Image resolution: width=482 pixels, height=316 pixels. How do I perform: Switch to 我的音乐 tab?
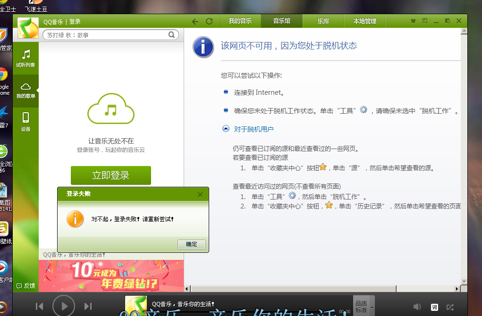[240, 21]
